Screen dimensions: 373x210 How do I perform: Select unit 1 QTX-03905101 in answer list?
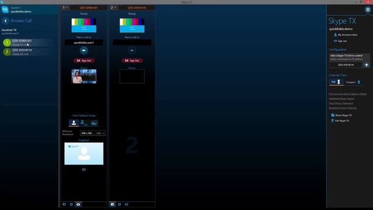(x=27, y=43)
